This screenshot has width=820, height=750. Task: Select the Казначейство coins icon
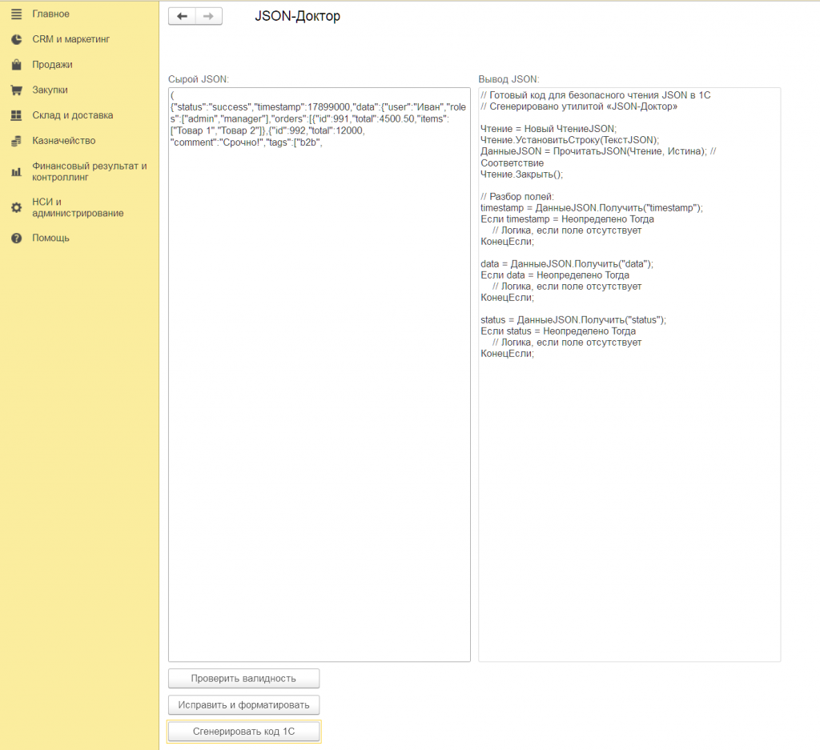(x=16, y=141)
